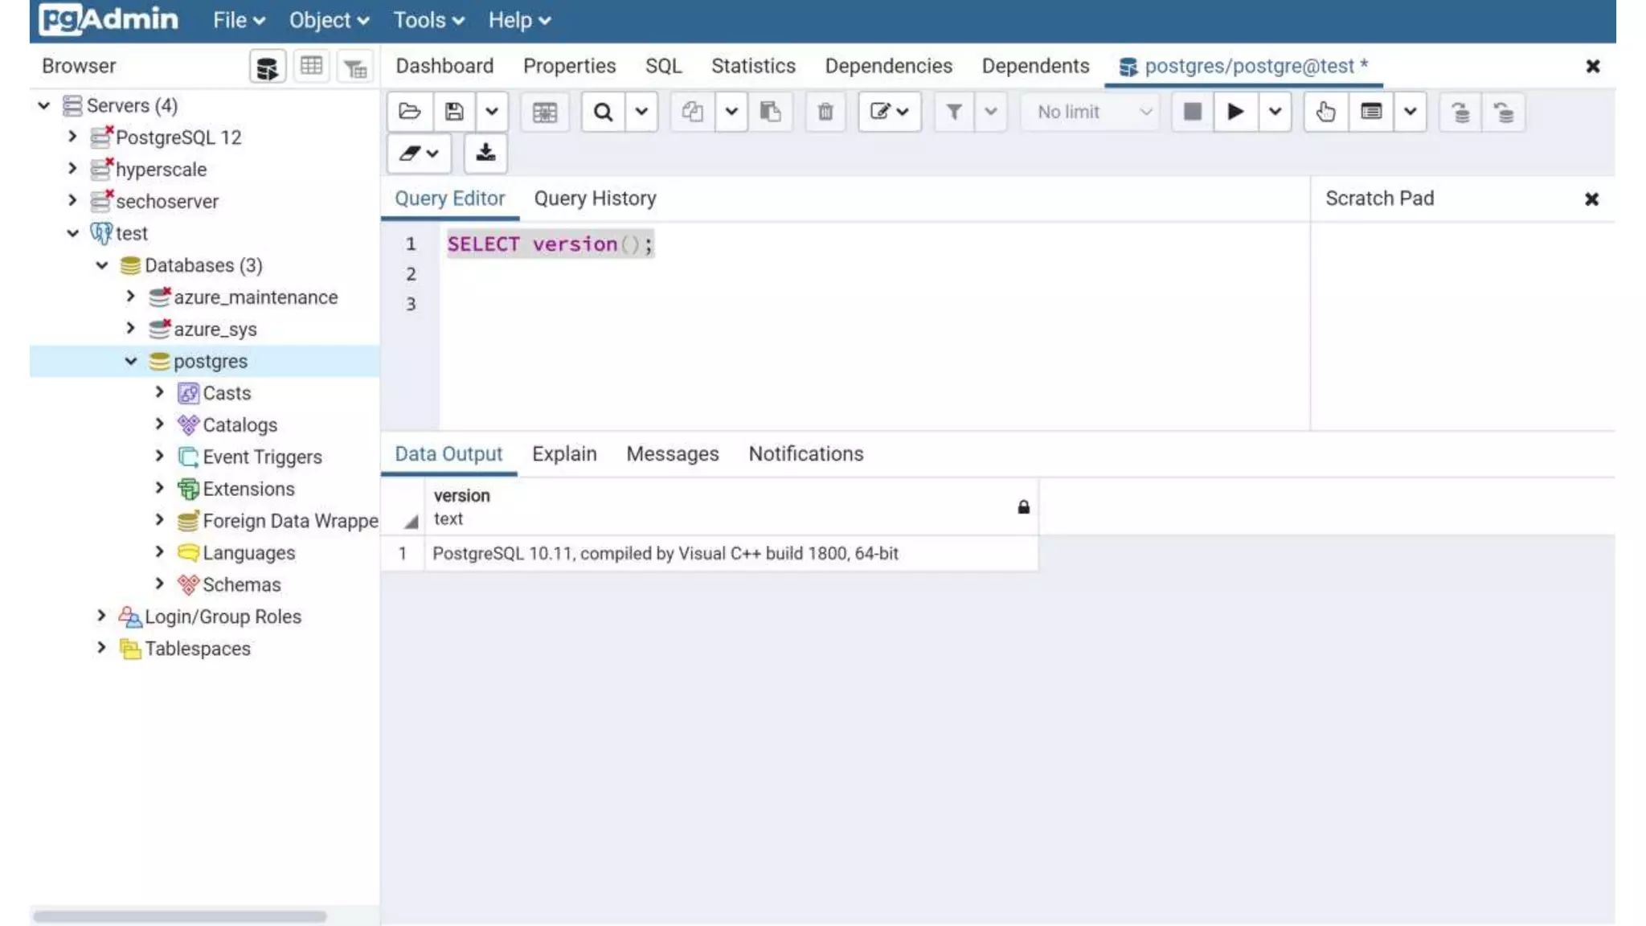This screenshot has width=1646, height=926.
Task: Open the Explain Analyze options dropdown arrow
Action: click(x=1411, y=112)
